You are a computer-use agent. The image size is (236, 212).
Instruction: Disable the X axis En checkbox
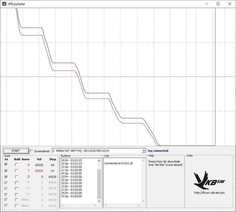[6, 165]
